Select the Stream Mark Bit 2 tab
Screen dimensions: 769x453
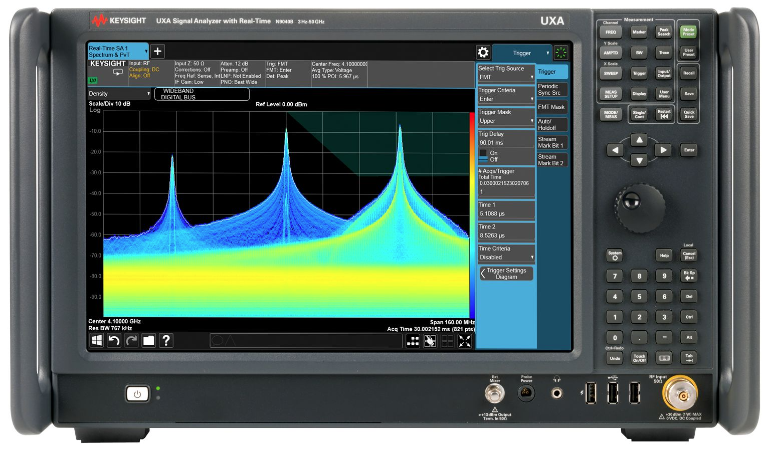[x=552, y=160]
